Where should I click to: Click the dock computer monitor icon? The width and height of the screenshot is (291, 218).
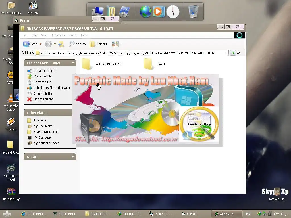tap(98, 11)
